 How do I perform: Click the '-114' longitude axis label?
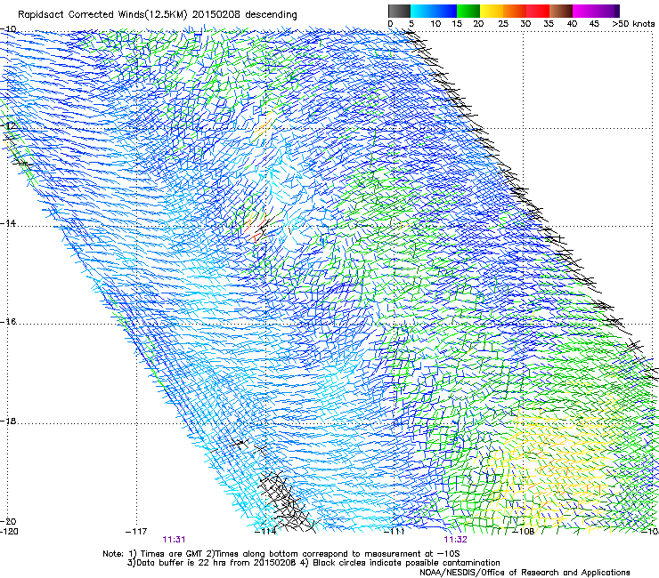pos(265,532)
